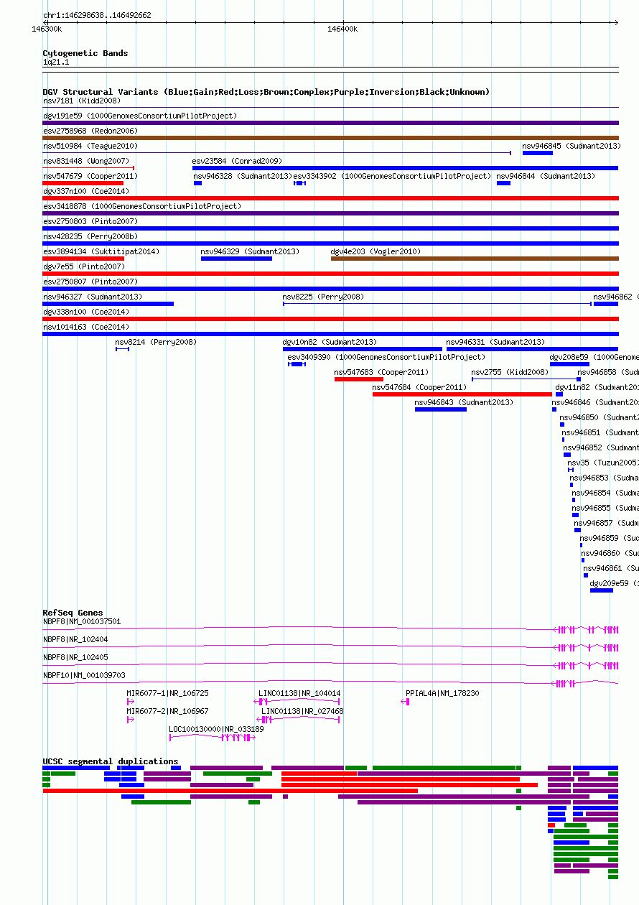Click the small blue nsv946328 feature
Viewport: 639px width, 905px height.
pos(197,183)
